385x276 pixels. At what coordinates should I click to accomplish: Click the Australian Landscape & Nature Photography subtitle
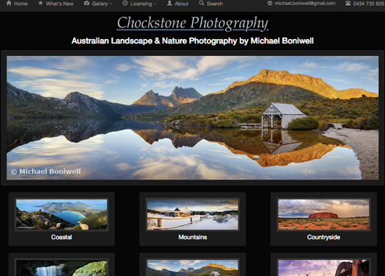tap(193, 40)
